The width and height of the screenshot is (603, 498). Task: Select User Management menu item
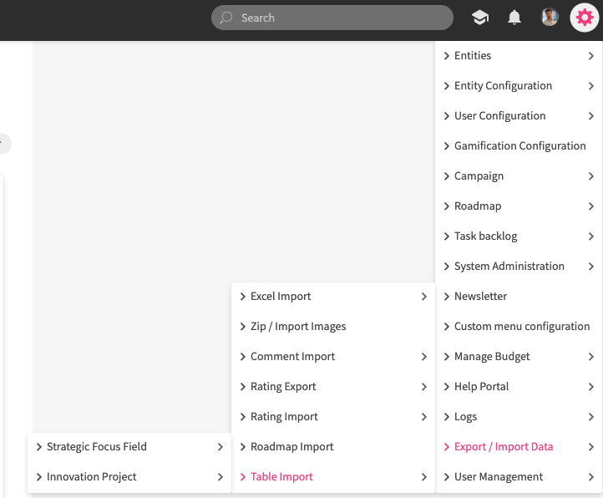coord(498,477)
